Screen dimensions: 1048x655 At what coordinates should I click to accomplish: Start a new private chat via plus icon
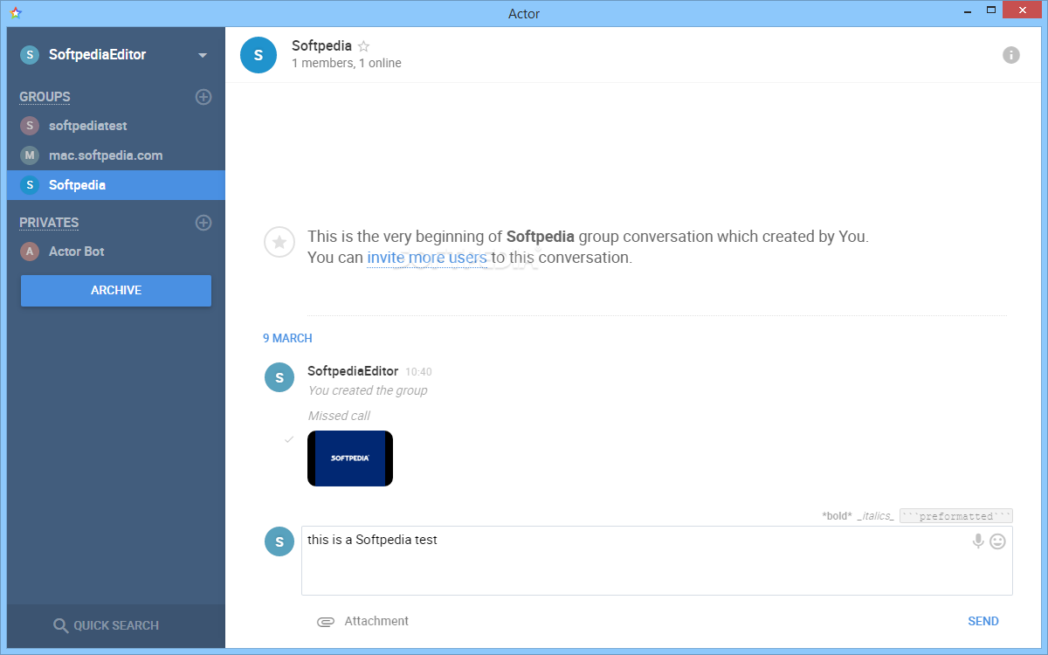coord(203,223)
